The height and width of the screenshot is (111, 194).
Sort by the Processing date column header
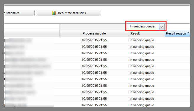coord(94,33)
